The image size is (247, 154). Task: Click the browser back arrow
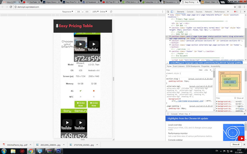3,7
